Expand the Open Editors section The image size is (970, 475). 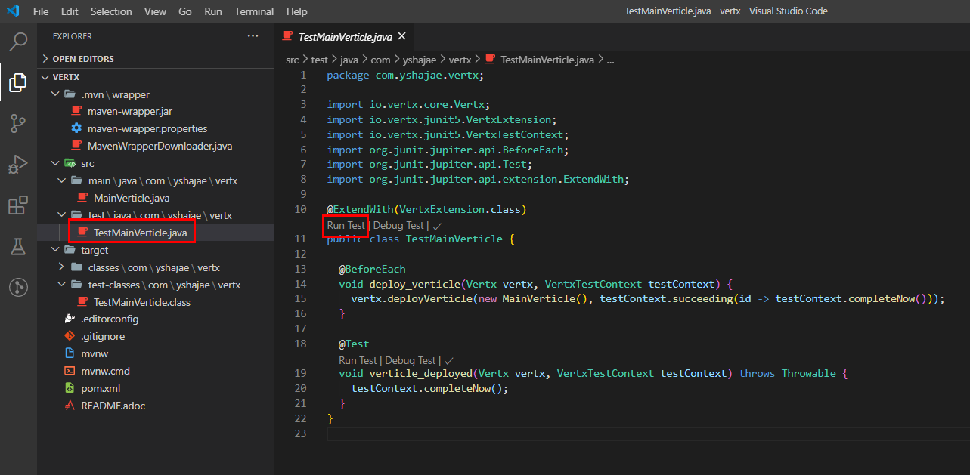83,59
